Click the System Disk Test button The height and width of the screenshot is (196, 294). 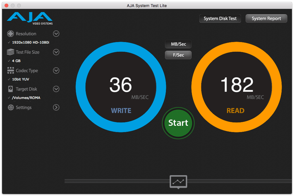click(x=220, y=19)
